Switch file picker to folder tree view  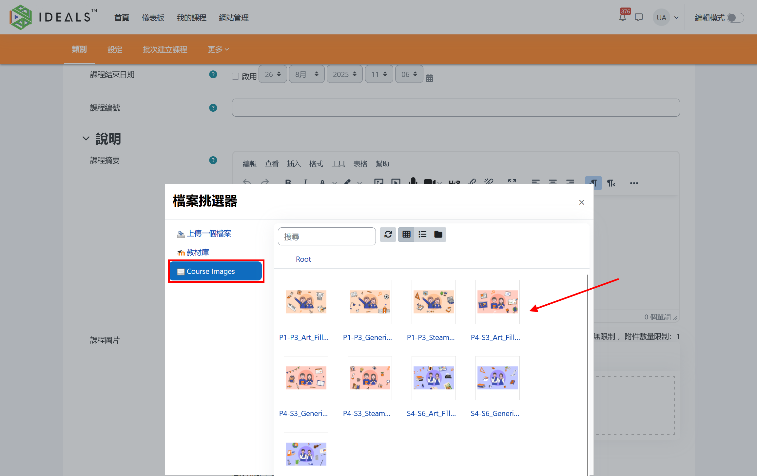tap(438, 235)
